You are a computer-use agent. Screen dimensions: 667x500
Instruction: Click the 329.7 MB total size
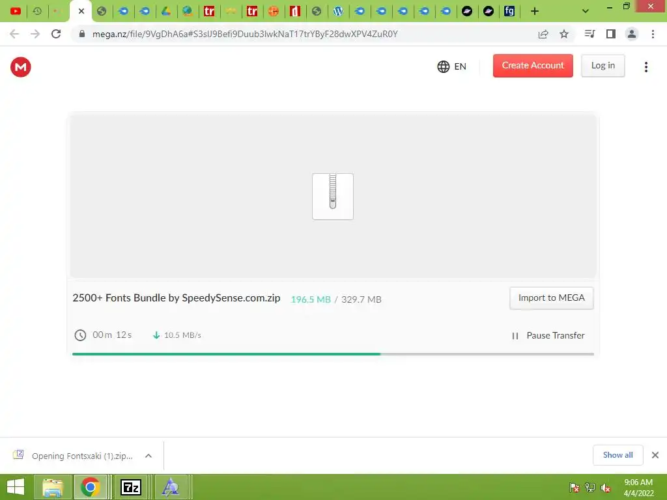tap(361, 299)
